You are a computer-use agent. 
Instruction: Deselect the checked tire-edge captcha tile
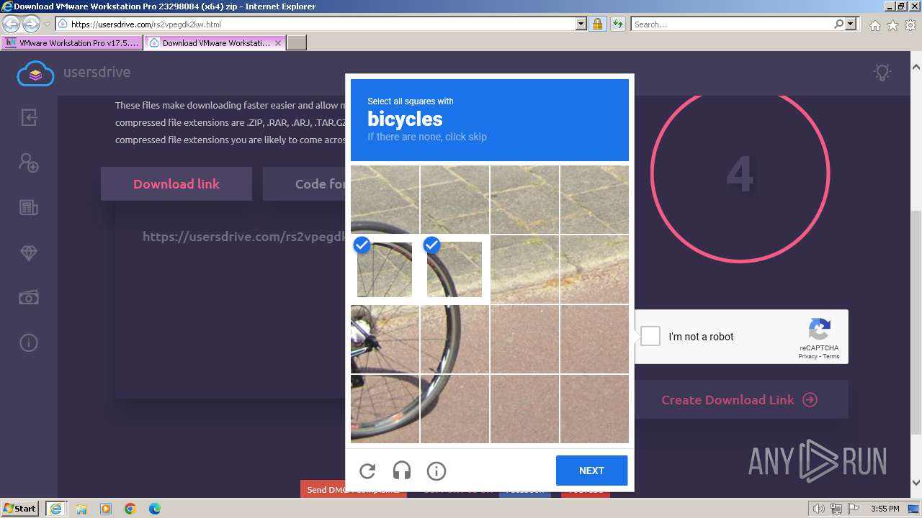[x=455, y=270]
